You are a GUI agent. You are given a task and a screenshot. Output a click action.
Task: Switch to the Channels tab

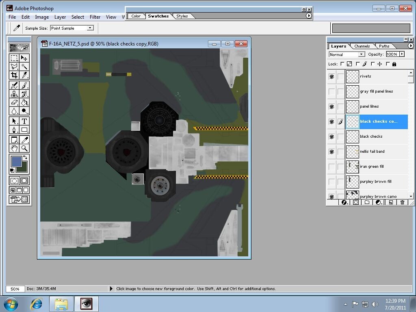(x=362, y=46)
